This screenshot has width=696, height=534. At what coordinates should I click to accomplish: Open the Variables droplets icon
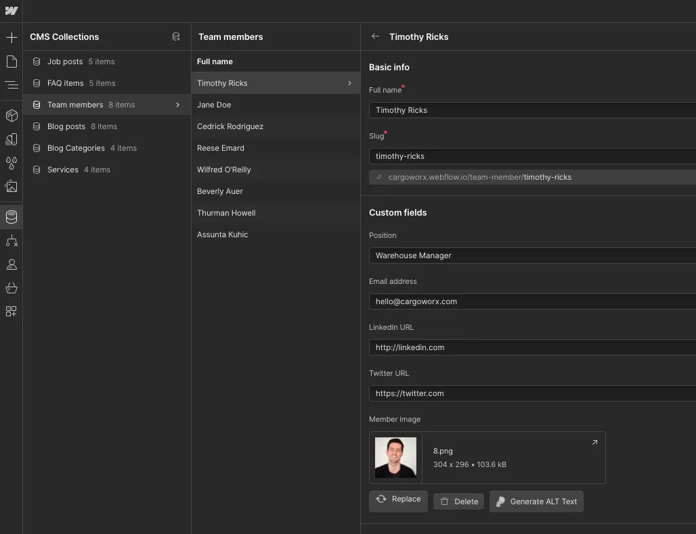coord(12,163)
